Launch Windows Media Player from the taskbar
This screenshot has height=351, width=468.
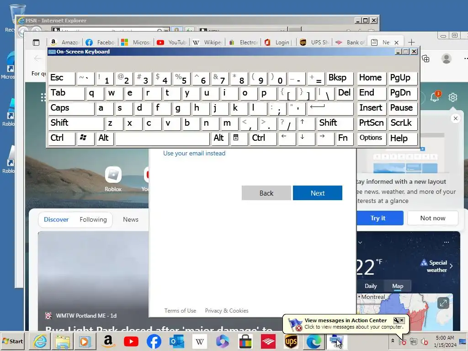click(x=85, y=341)
